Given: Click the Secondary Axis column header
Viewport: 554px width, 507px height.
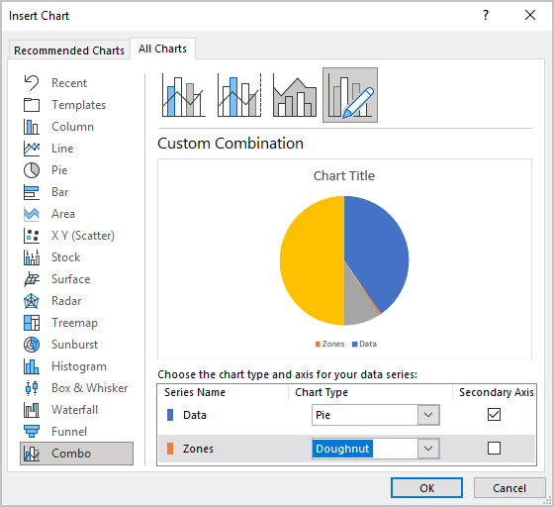Looking at the screenshot, I should (496, 392).
